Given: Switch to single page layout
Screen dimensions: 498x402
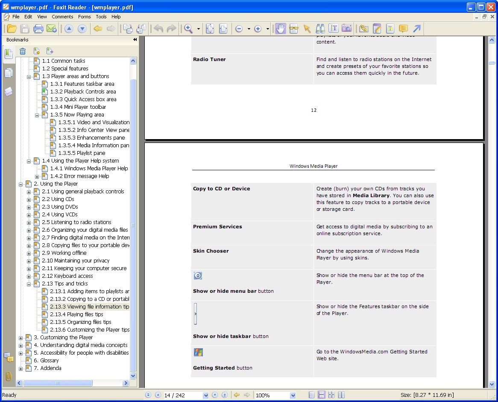Looking at the screenshot, I should (x=312, y=395).
